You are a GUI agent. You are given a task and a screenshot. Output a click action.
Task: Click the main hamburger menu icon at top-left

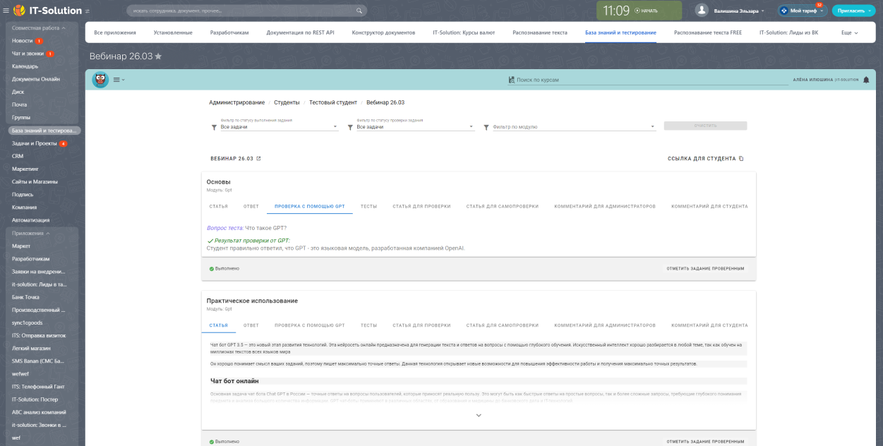(x=6, y=11)
